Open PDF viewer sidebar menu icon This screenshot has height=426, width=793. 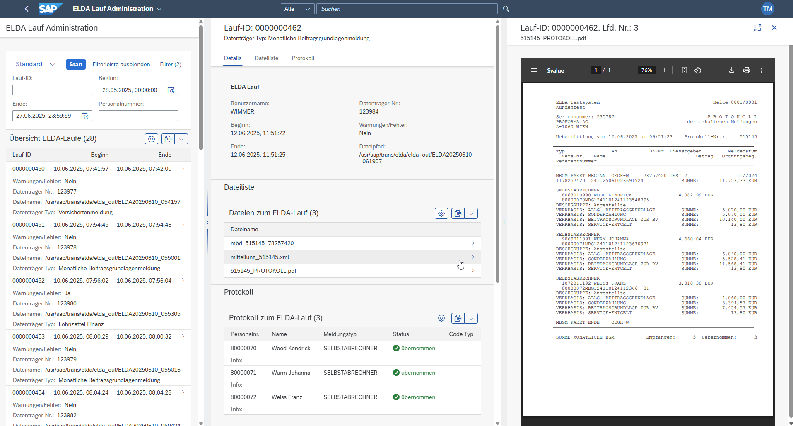(x=534, y=70)
